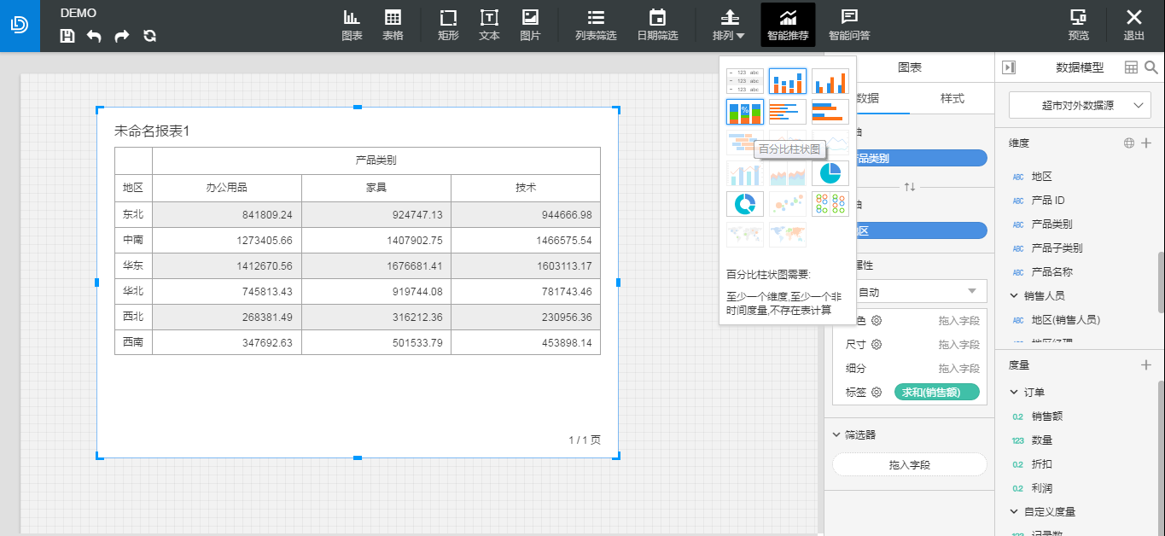
Task: Collapse the 销售人员 dimension group
Action: click(x=1015, y=296)
